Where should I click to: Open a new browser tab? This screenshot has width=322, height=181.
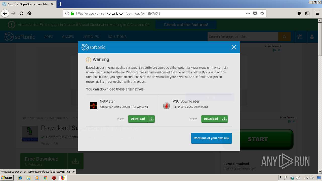point(61,4)
